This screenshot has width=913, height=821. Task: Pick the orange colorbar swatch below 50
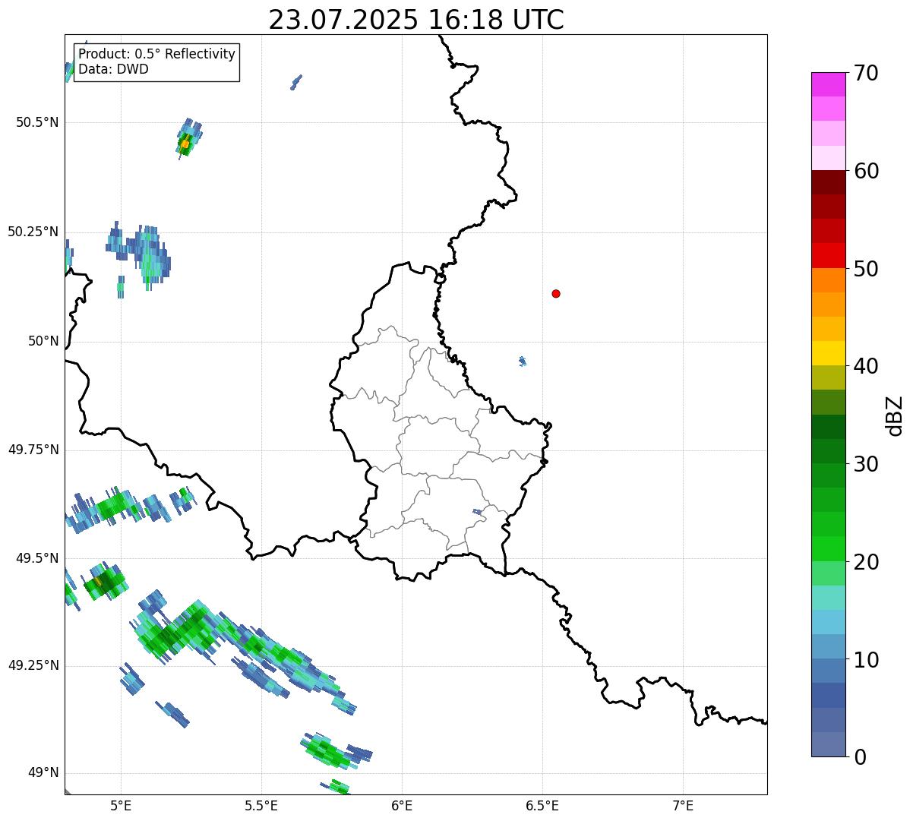pos(828,280)
